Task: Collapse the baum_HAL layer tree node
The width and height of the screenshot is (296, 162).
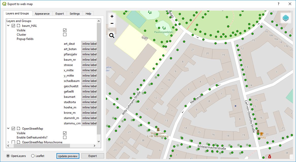Action: pos(8,26)
